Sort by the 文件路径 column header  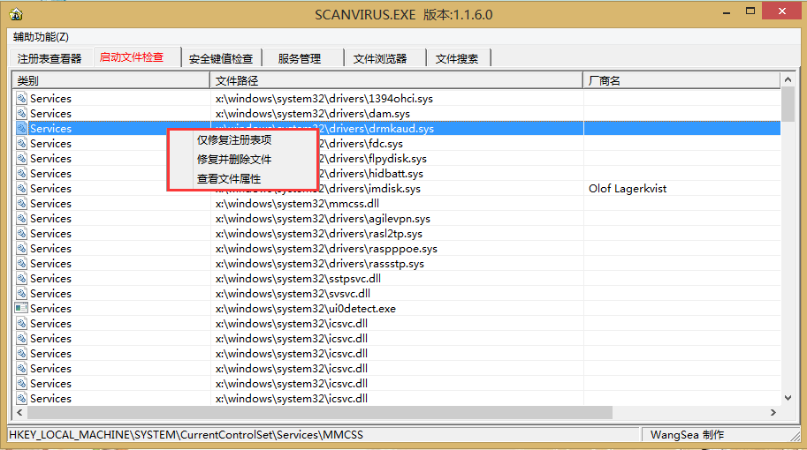tap(396, 81)
